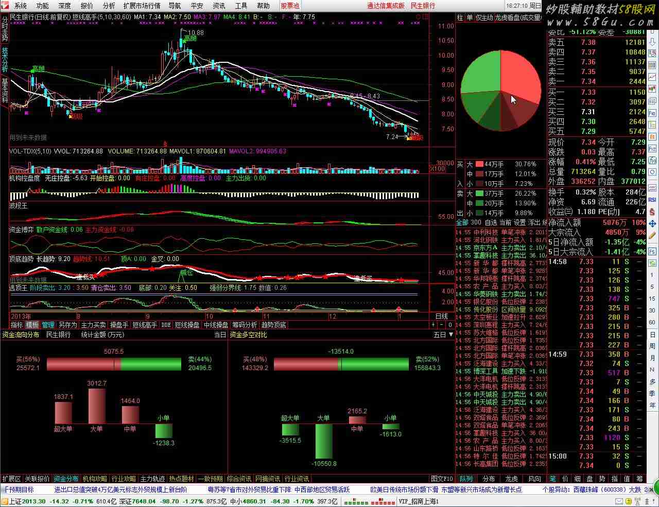Click the 当日 period button
Image resolution: width=659 pixels, height=507 pixels.
220,335
